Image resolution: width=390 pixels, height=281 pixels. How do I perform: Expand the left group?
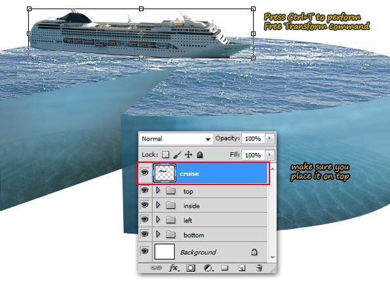coord(158,219)
